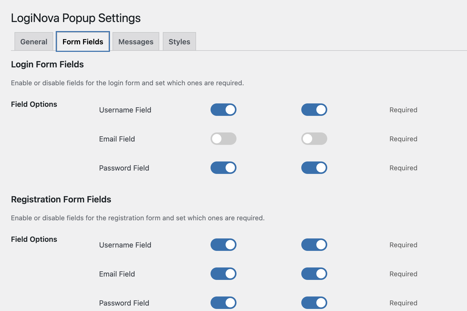This screenshot has width=467, height=311.
Task: Click the Field Options label in login section
Action: tap(34, 104)
